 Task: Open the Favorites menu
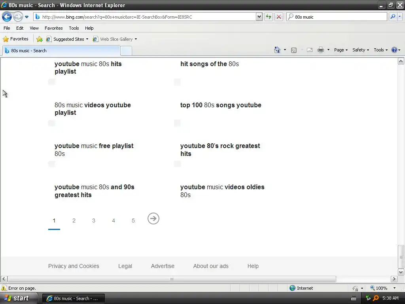pyautogui.click(x=54, y=28)
